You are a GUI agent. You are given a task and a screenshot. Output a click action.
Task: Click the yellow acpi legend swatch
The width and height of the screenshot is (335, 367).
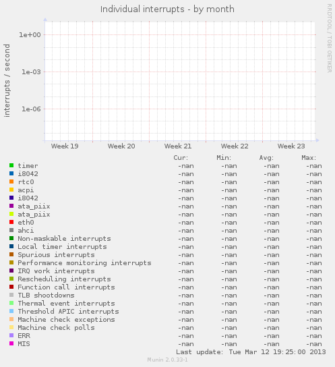pyautogui.click(x=11, y=190)
